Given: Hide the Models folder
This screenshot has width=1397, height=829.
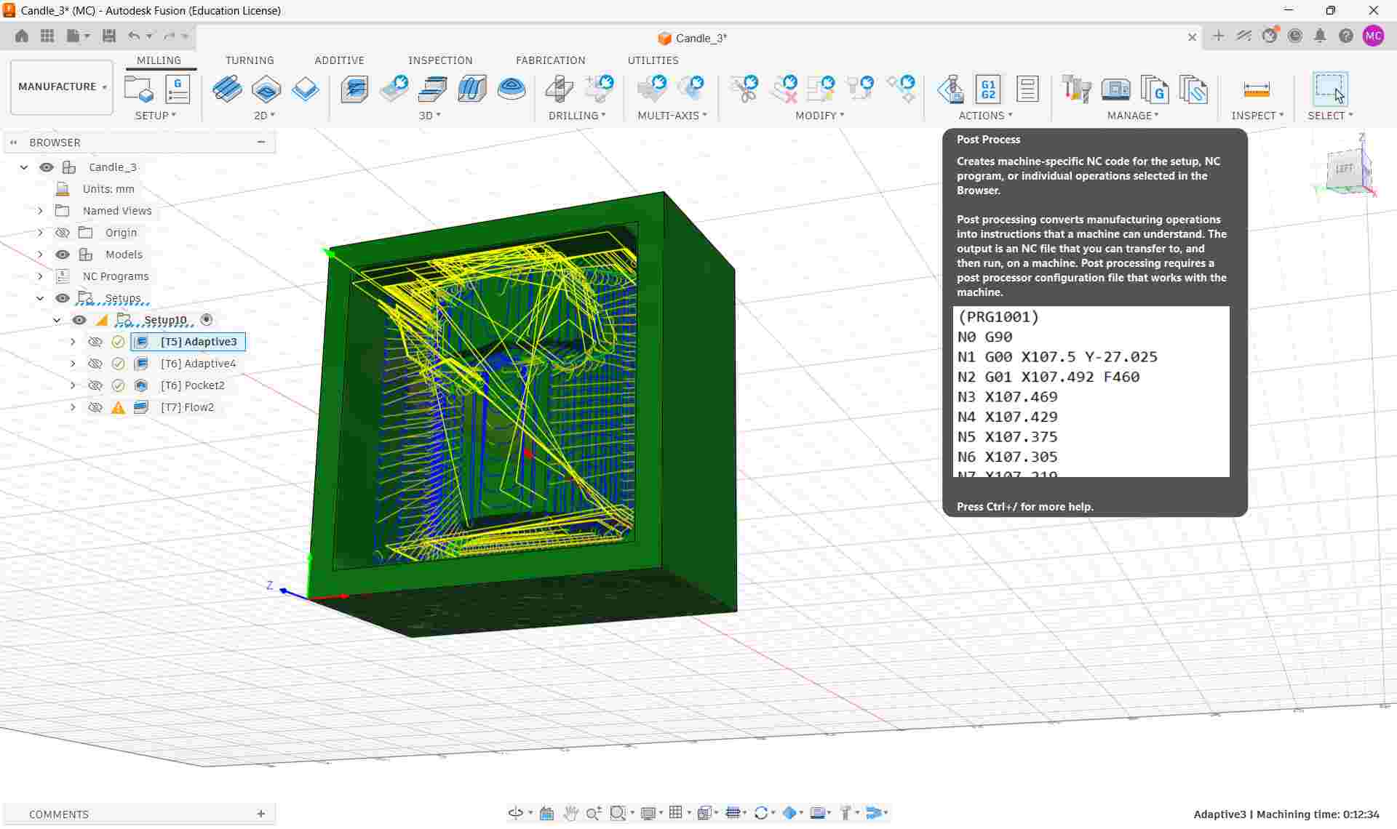Looking at the screenshot, I should 63,255.
